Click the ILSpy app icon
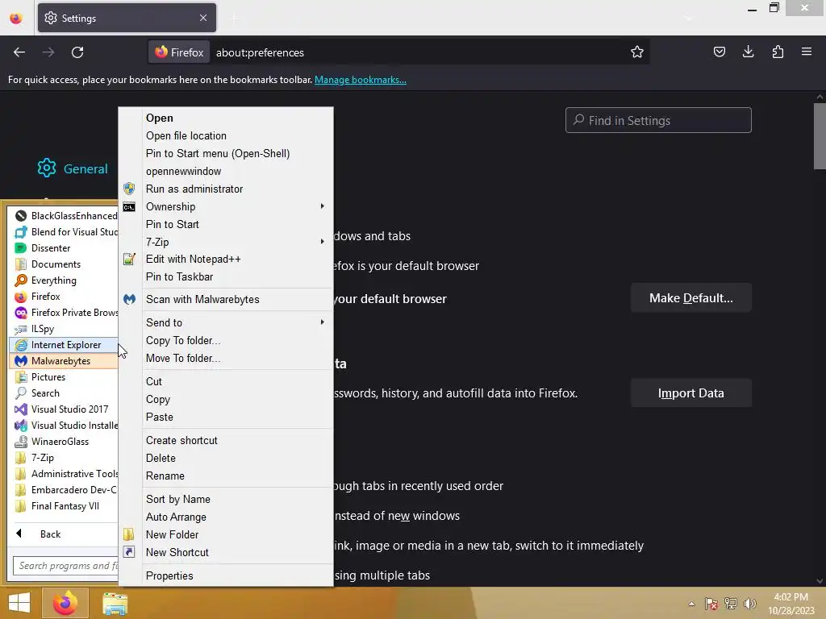This screenshot has width=826, height=619. [20, 329]
